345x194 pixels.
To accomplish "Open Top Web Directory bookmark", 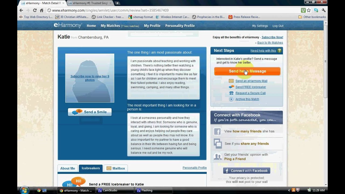I will pos(36,17).
